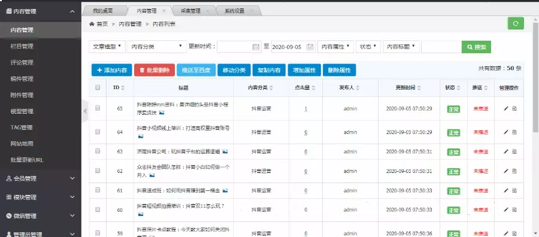The image size is (539, 237).
Task: Toggle the select-all checkbox in table header
Action: click(x=98, y=87)
